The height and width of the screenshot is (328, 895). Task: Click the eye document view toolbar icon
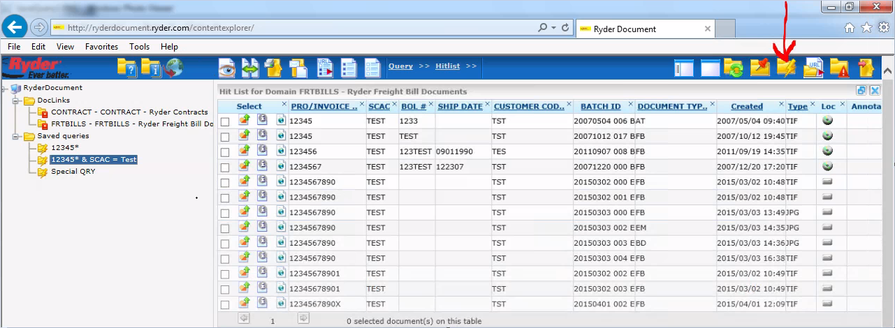click(226, 68)
